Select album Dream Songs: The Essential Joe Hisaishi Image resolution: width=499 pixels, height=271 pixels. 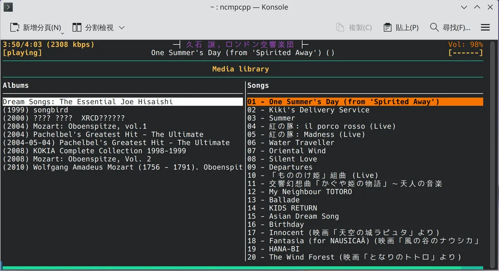point(123,102)
